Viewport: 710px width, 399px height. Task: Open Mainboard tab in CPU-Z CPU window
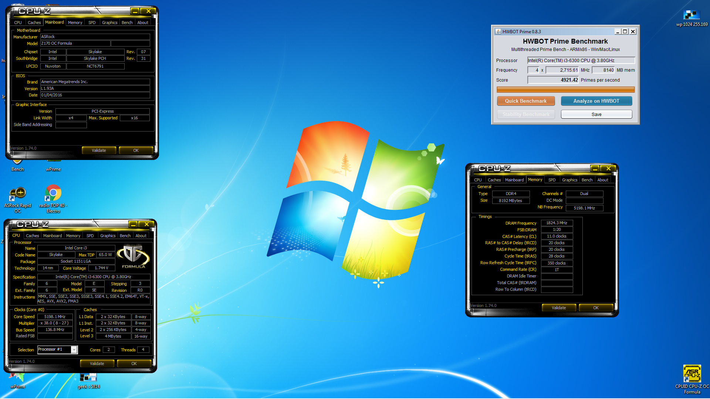(53, 236)
